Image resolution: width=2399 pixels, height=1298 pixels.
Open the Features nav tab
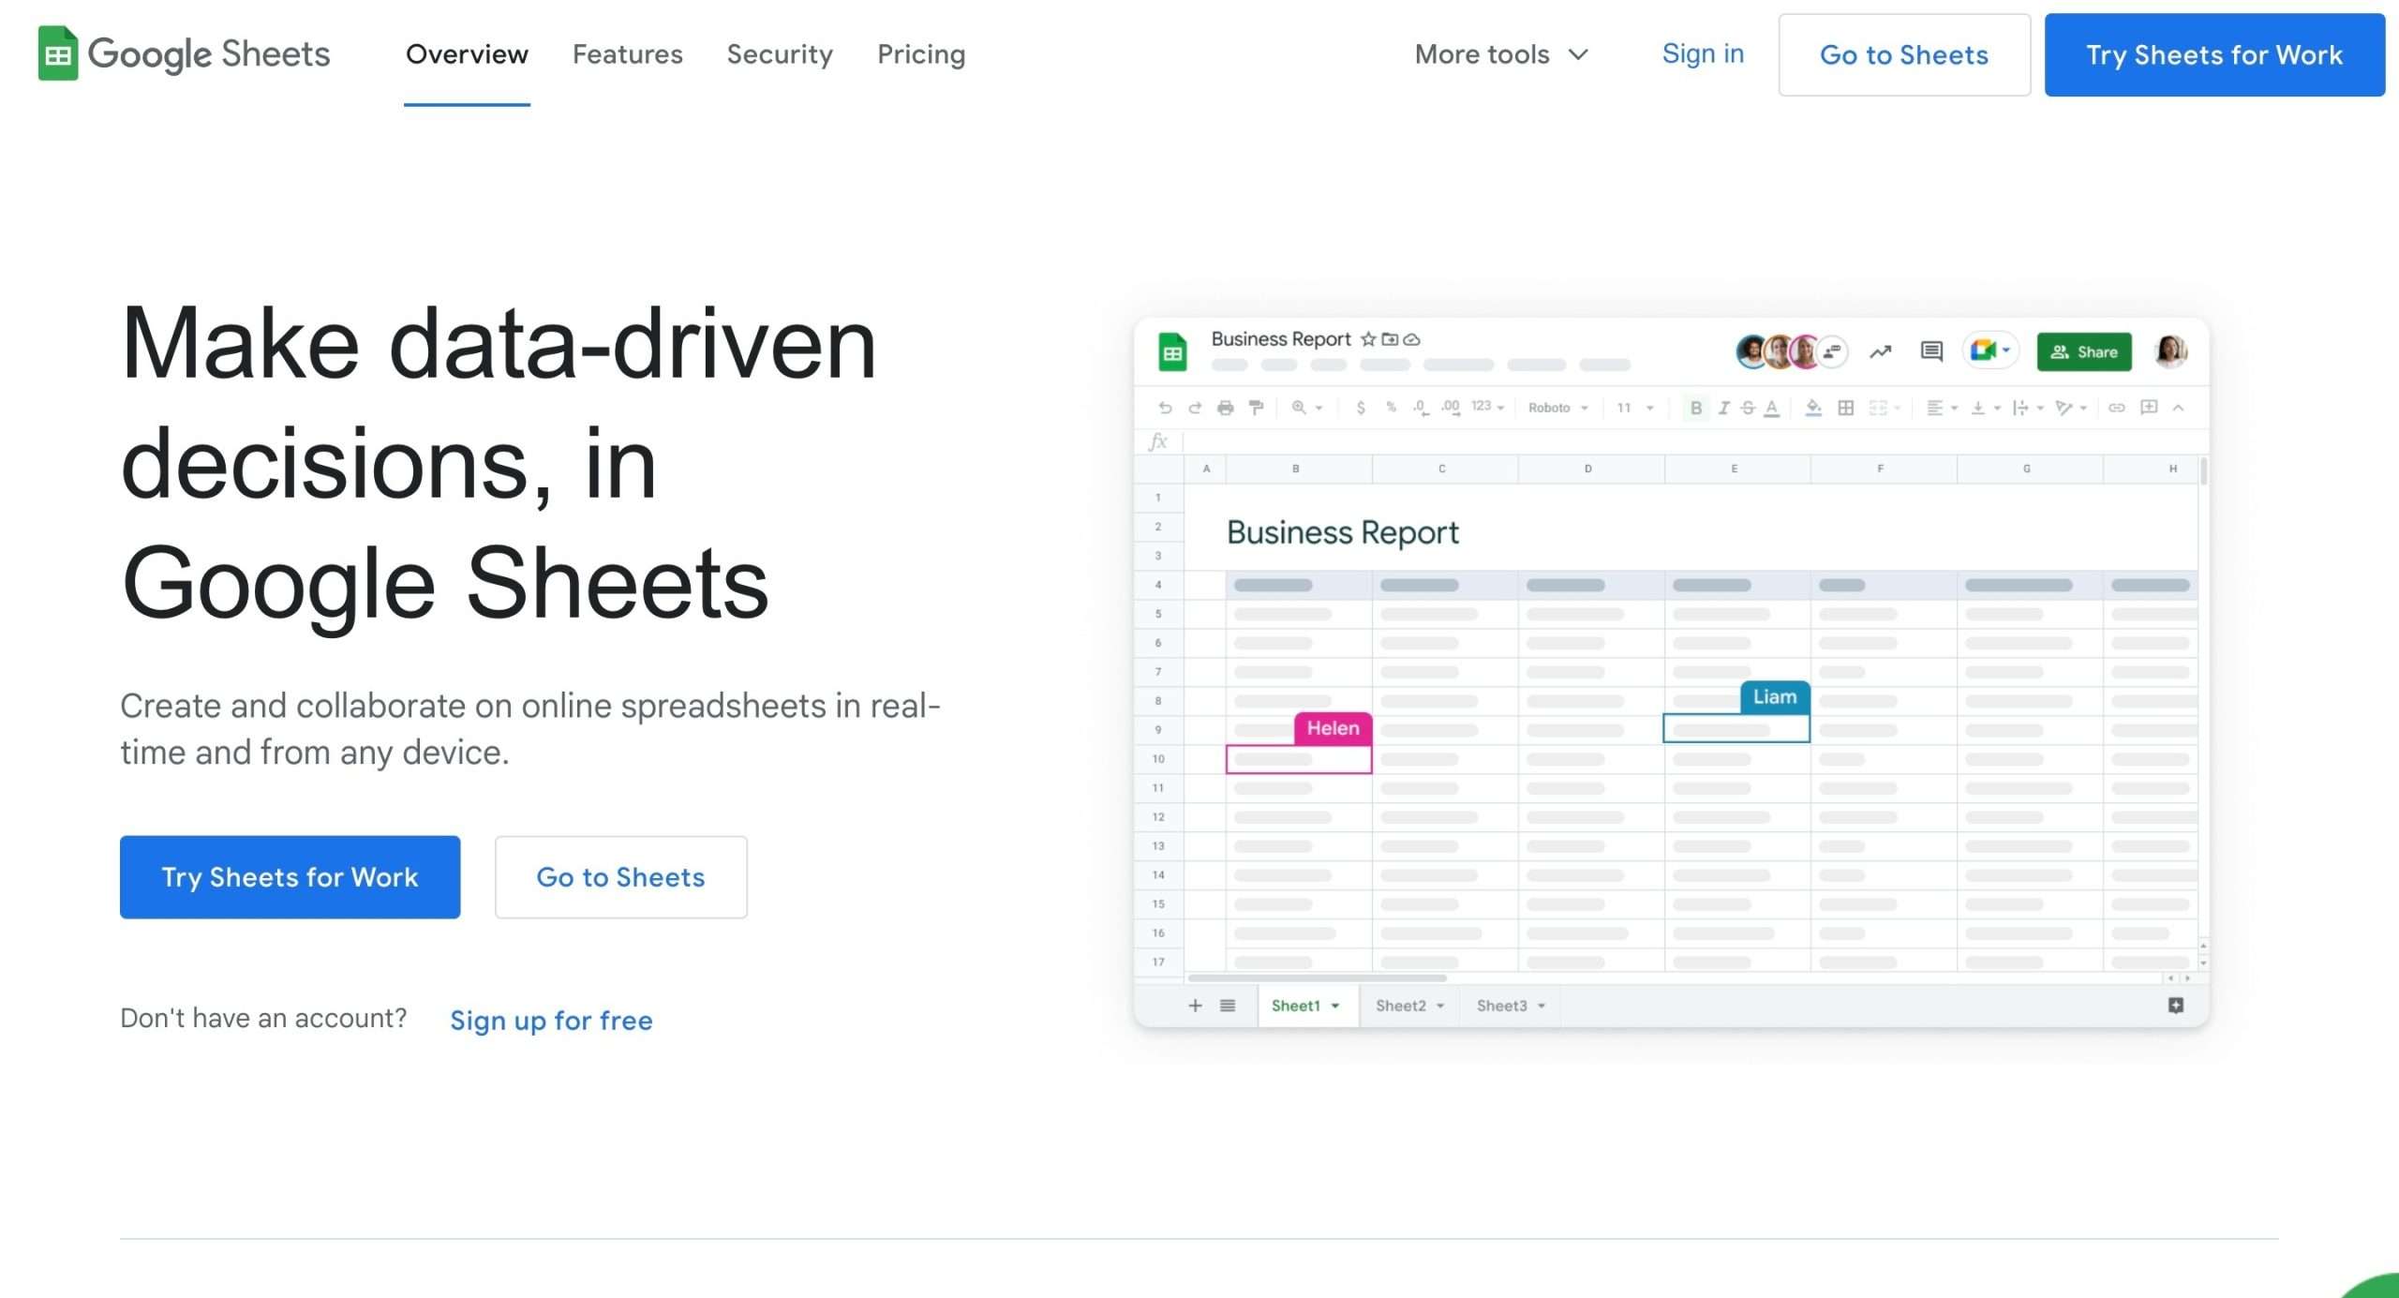point(628,54)
